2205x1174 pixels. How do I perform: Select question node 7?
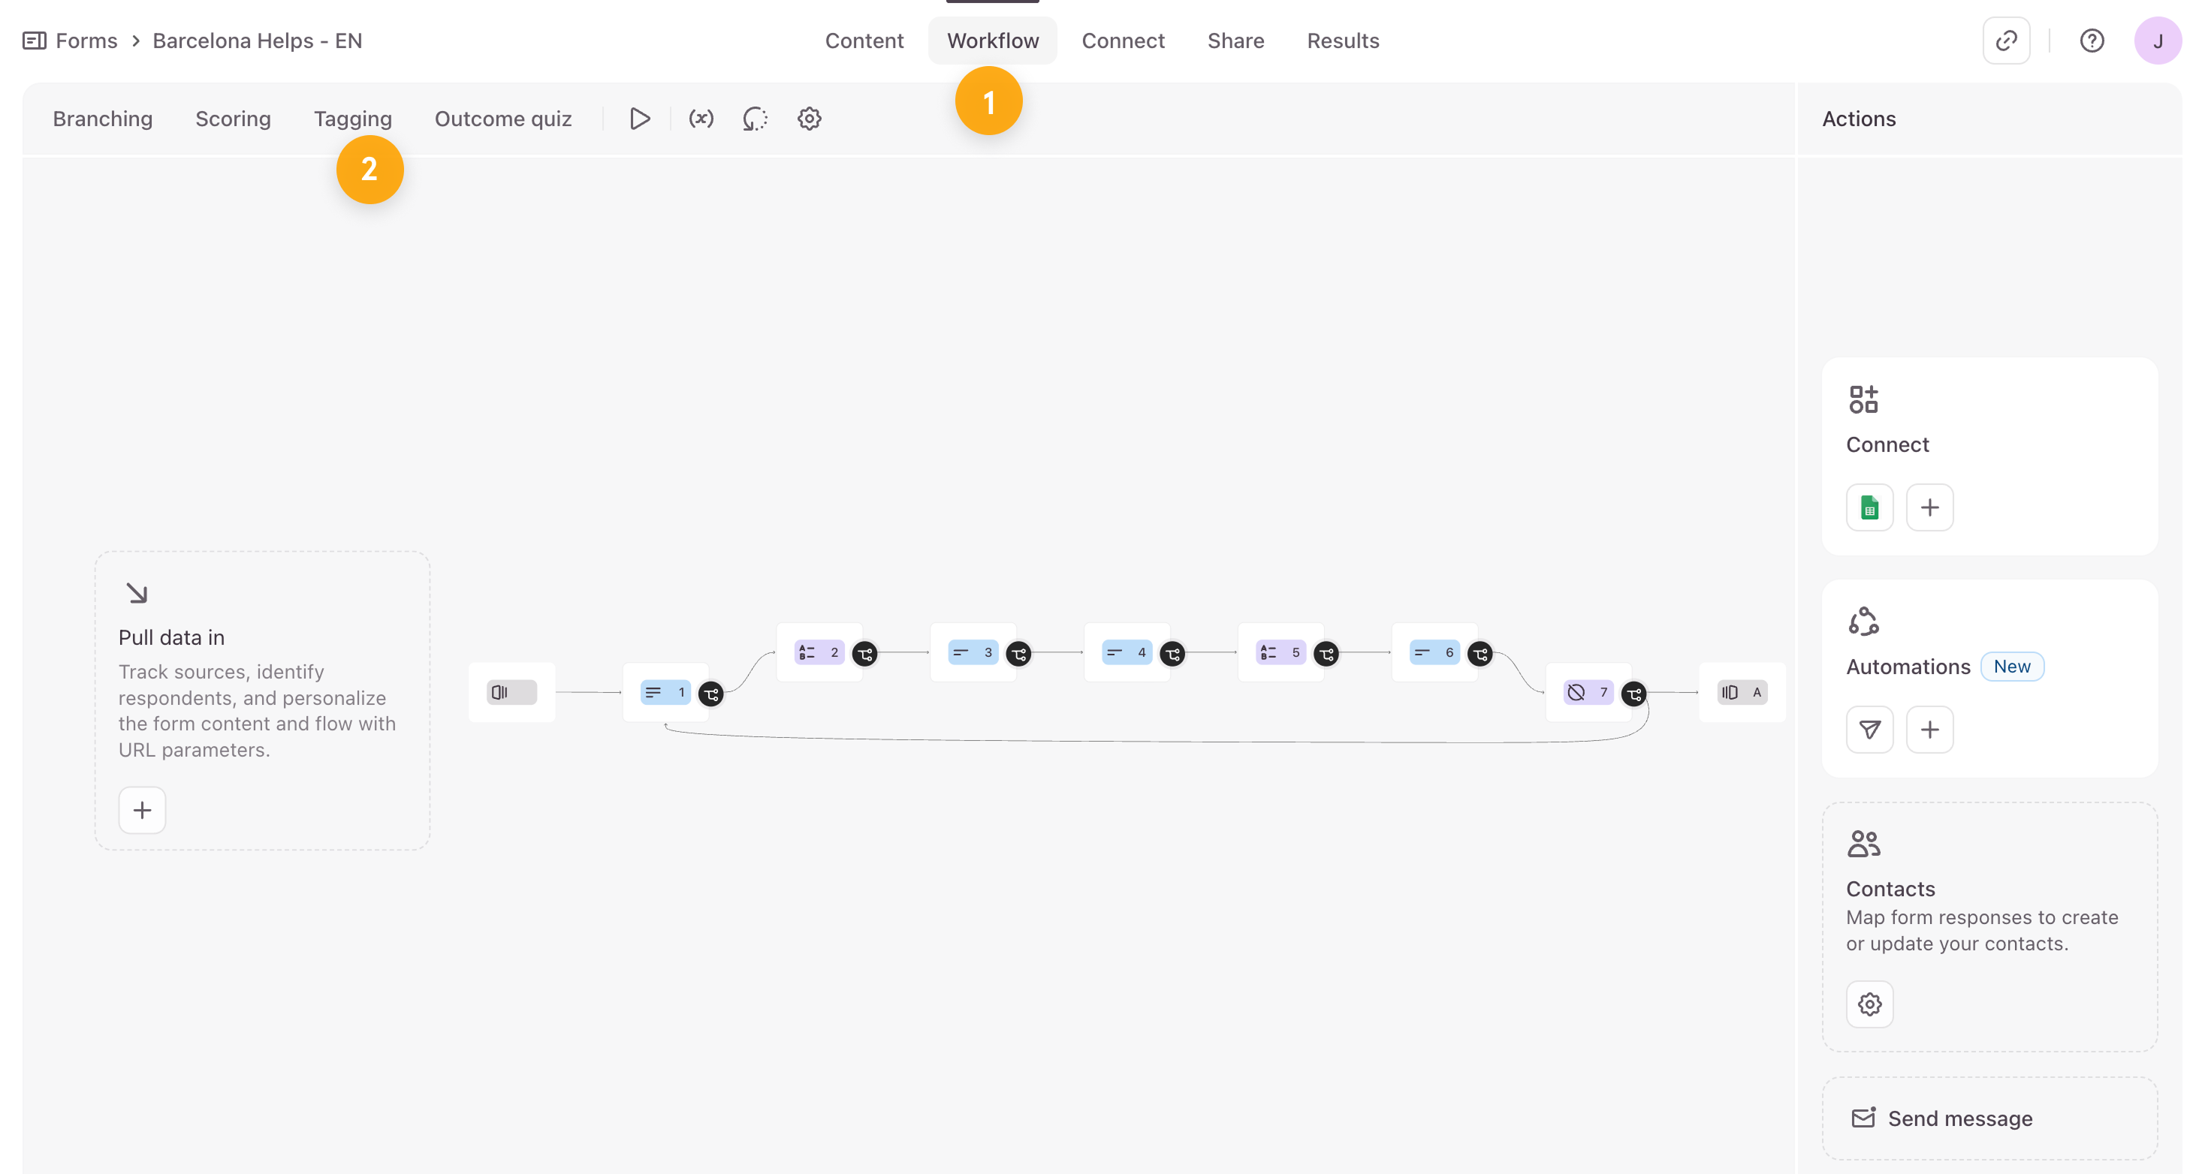(1588, 691)
